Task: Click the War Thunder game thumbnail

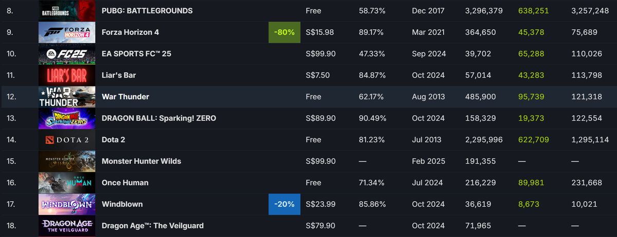Action: [67, 97]
